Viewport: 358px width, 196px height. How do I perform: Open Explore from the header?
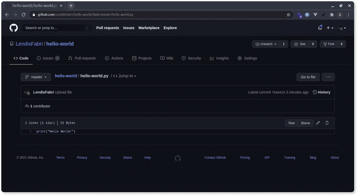pos(170,28)
